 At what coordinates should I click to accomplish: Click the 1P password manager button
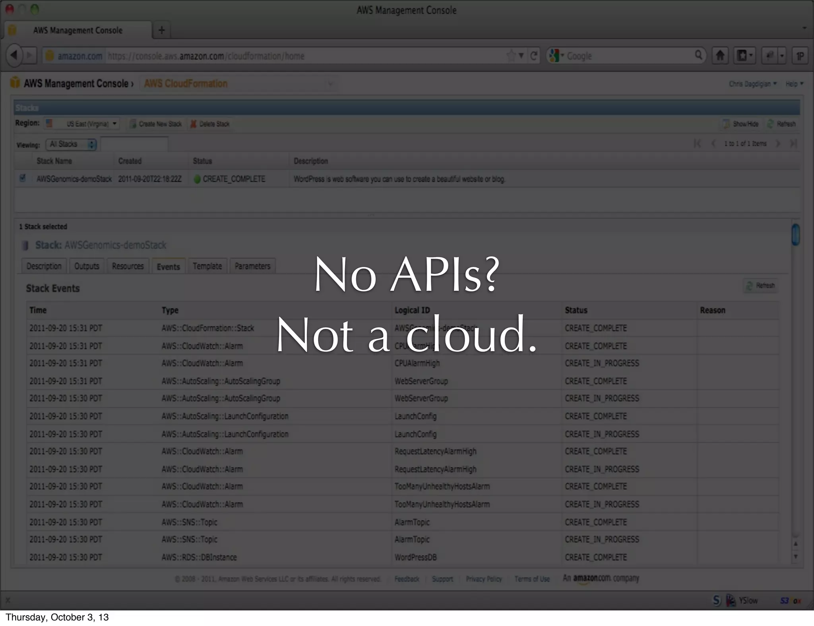click(x=800, y=56)
